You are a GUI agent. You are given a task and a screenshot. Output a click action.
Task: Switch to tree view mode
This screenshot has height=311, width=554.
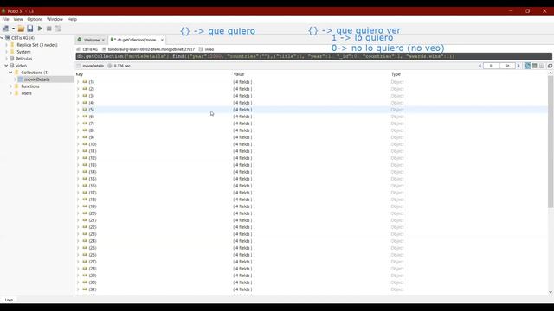[527, 66]
